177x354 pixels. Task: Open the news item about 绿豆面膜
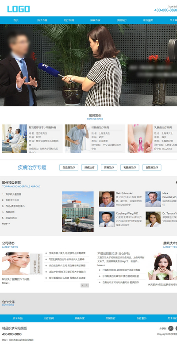click(67, 278)
